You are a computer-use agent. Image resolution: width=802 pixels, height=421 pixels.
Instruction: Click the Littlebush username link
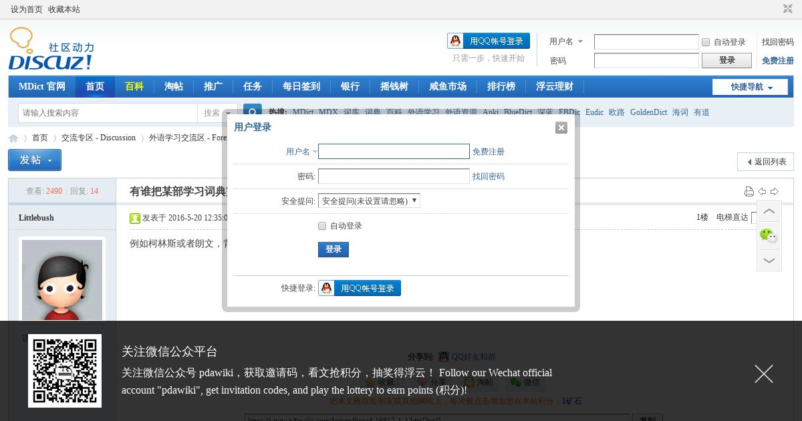[36, 218]
